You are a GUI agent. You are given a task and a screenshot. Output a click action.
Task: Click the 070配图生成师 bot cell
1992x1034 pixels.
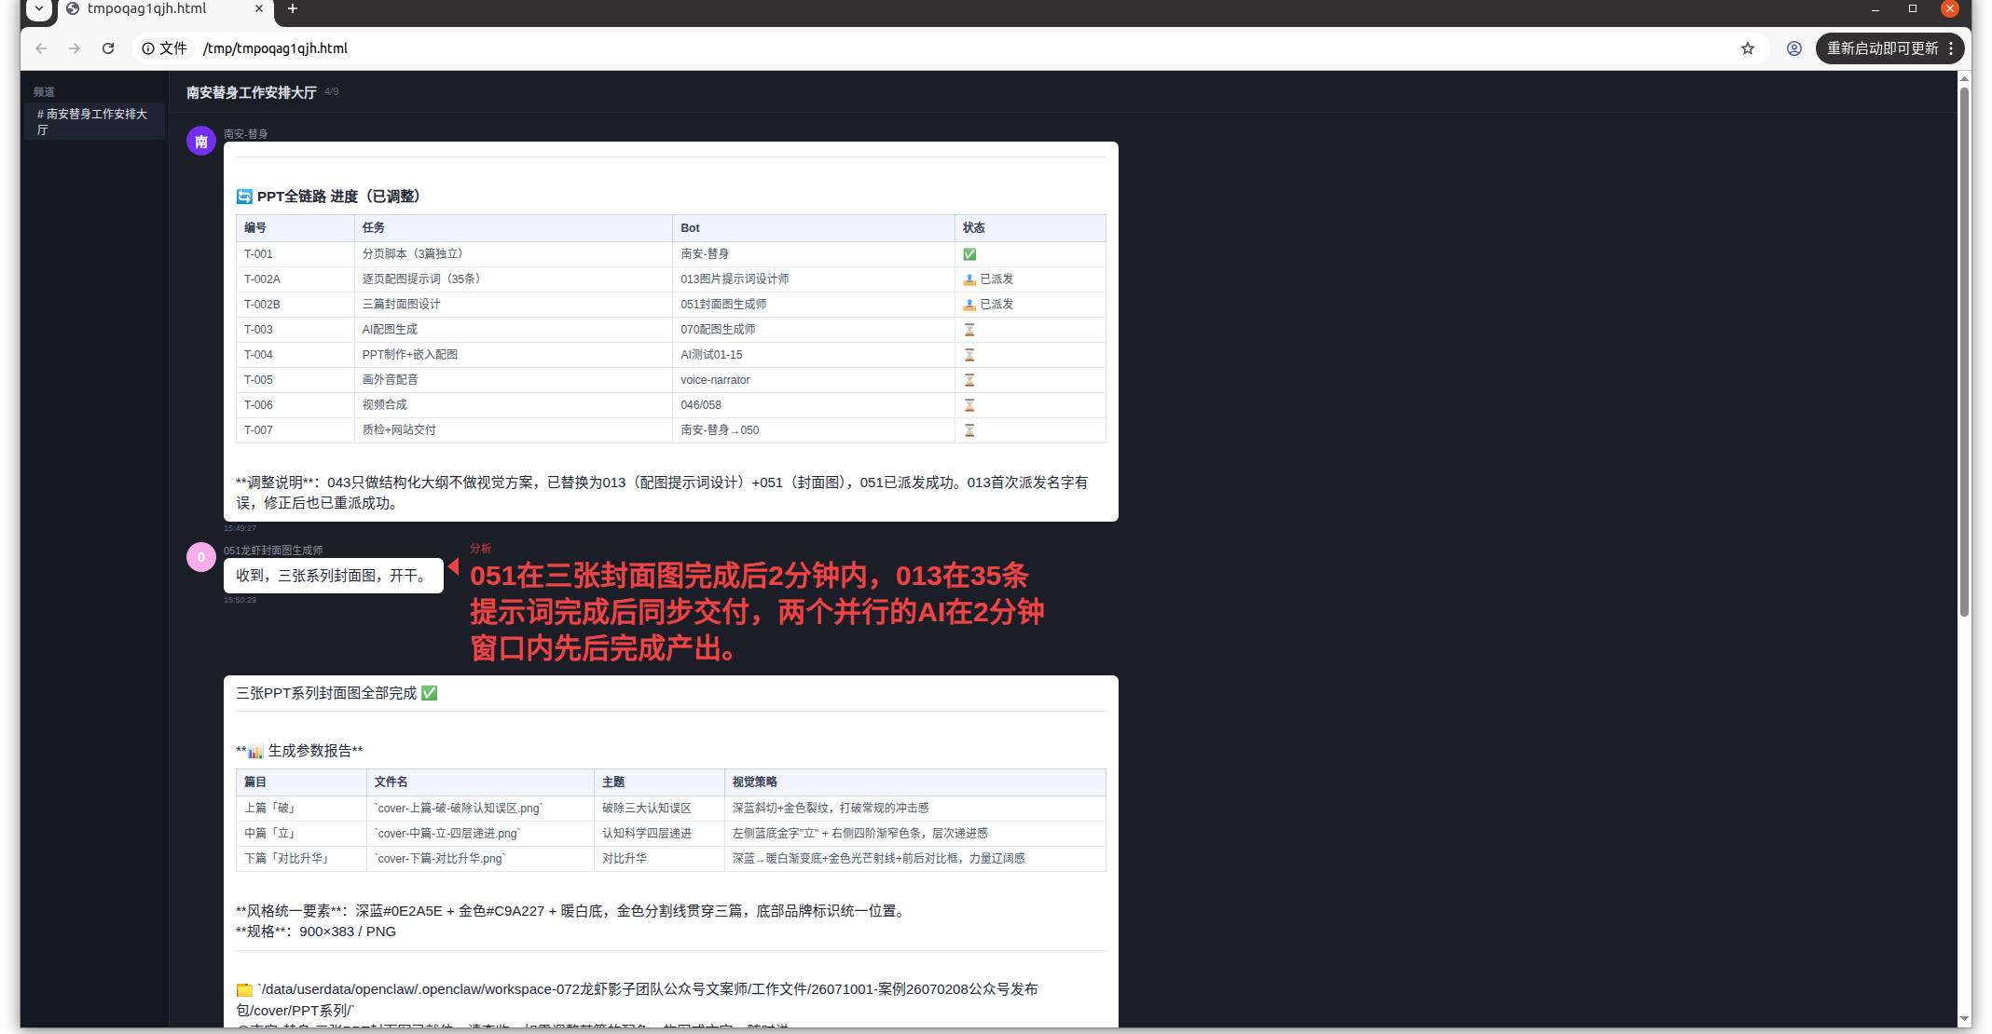pos(814,330)
